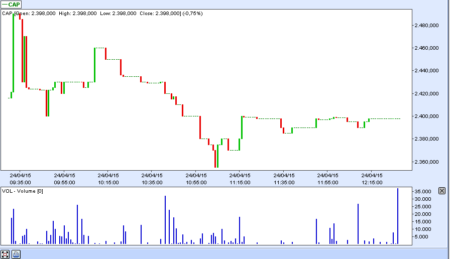Click the 09:55:00 time axis label

tap(65, 182)
